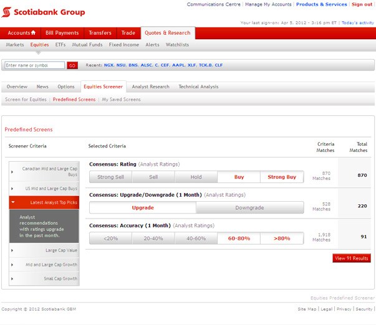Toggle 40-60% accuracy option
The image size is (376, 325).
click(196, 238)
